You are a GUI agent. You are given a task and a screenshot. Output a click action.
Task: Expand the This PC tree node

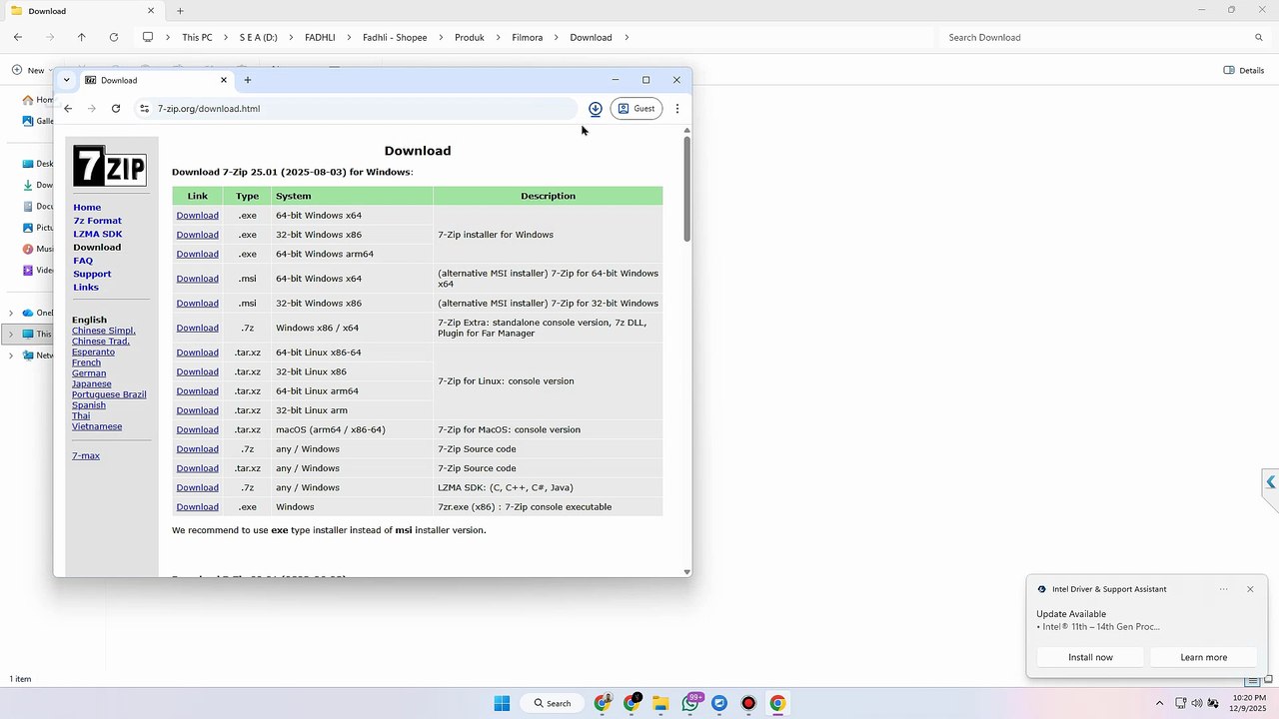coord(11,334)
